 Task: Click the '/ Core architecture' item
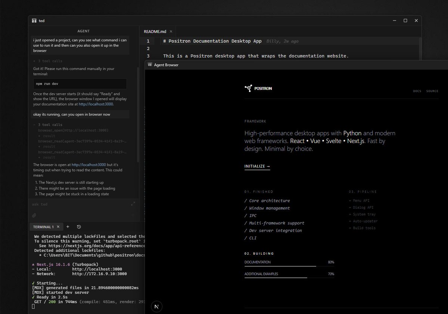coord(267,200)
